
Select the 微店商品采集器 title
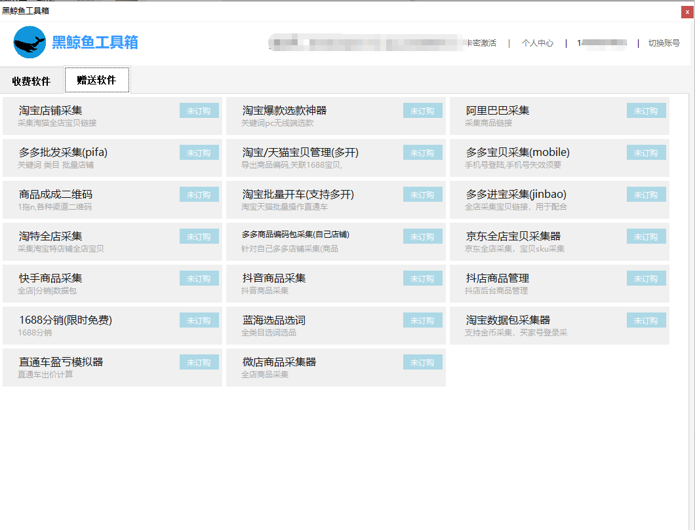coord(279,362)
